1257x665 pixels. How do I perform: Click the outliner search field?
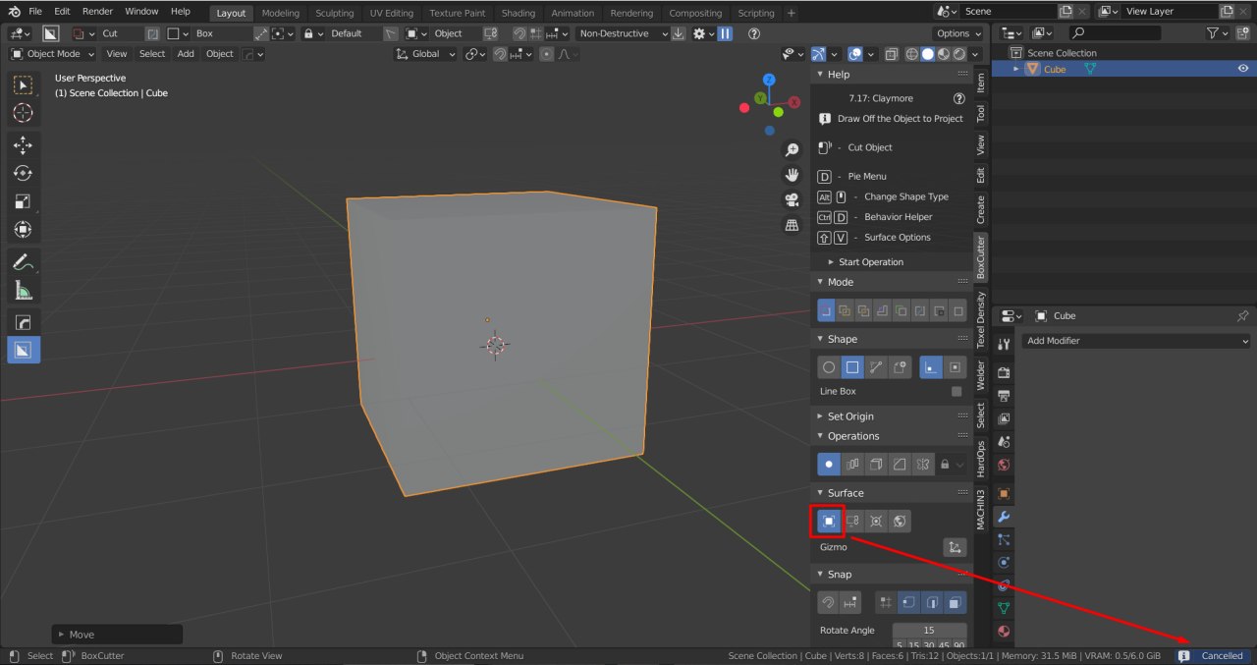point(1115,33)
